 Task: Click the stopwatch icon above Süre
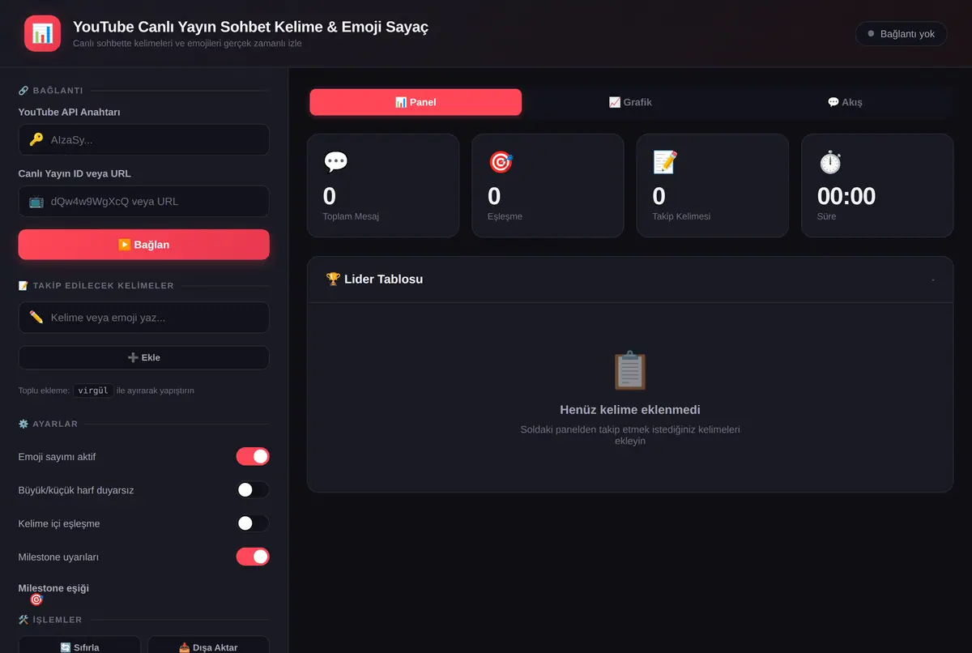[830, 162]
